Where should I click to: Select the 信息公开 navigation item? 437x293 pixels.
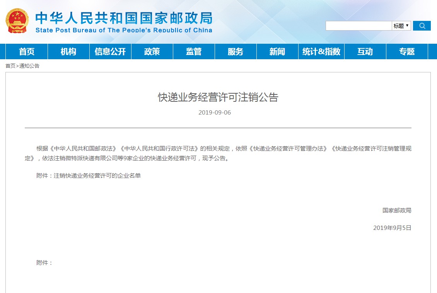[110, 51]
